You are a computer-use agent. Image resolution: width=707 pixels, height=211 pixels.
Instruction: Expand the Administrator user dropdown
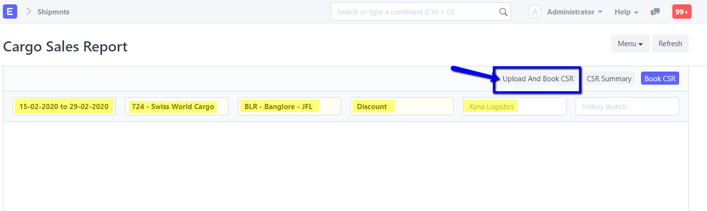point(575,12)
